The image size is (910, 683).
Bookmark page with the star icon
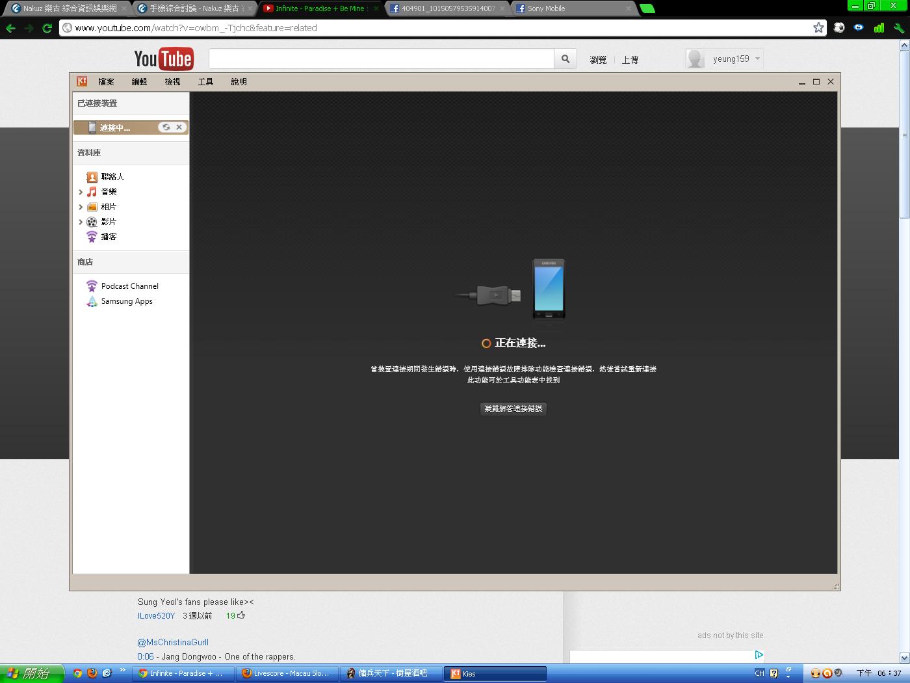point(818,28)
